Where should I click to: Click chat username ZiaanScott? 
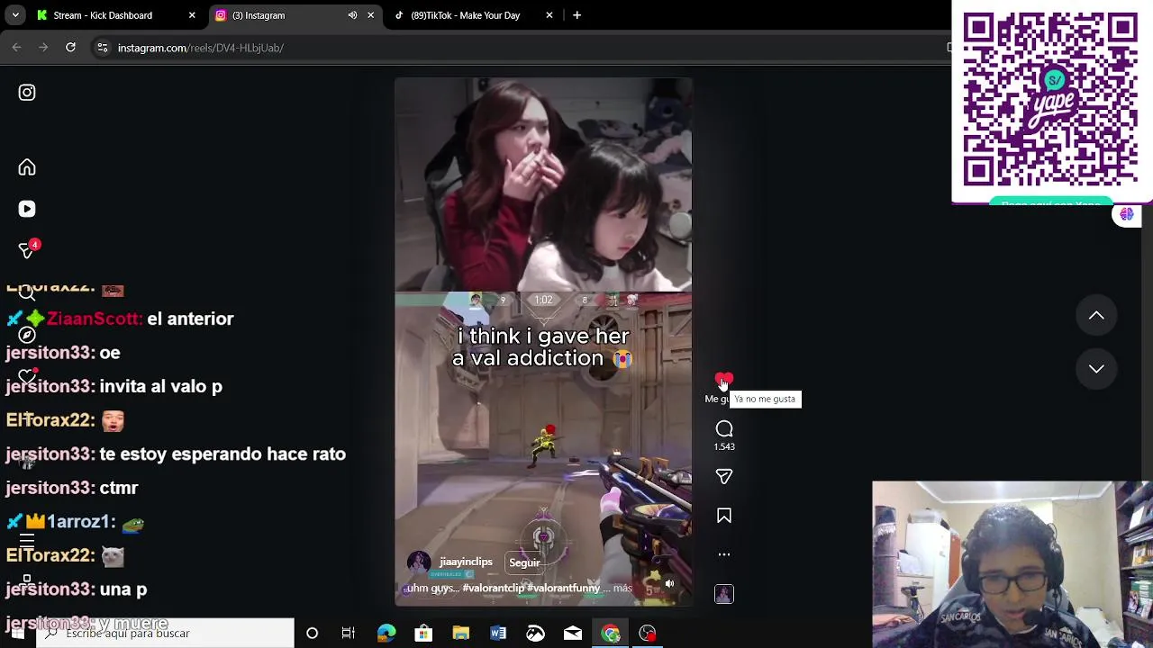pos(93,319)
